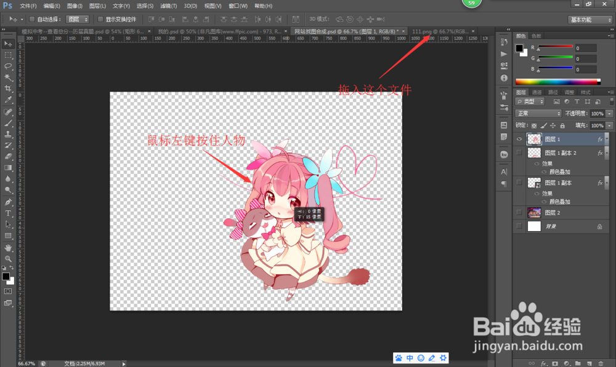Switch to the 色板 panel tab
Screen dimensions: 616x367
click(x=537, y=36)
